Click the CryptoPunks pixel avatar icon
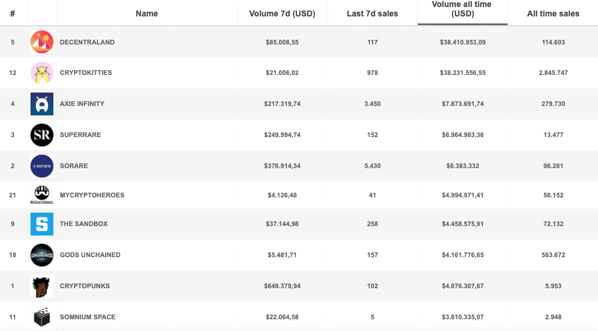Screen dimensions: 598x331 42,286
